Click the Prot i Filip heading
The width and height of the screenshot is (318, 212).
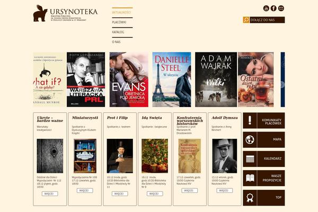click(117, 118)
